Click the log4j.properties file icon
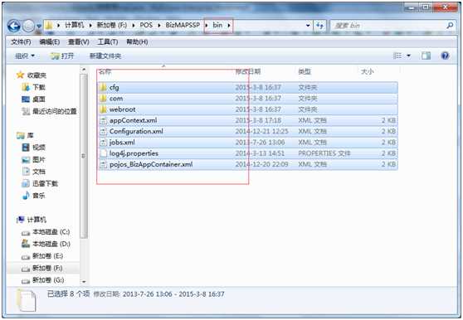463x320 pixels. tap(103, 153)
